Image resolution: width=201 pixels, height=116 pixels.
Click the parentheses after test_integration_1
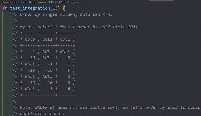click(x=58, y=8)
